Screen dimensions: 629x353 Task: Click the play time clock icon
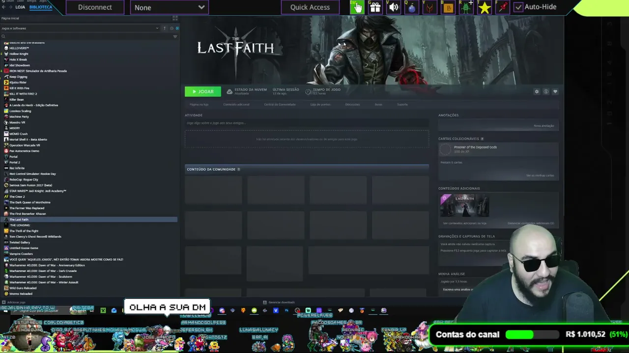click(308, 92)
